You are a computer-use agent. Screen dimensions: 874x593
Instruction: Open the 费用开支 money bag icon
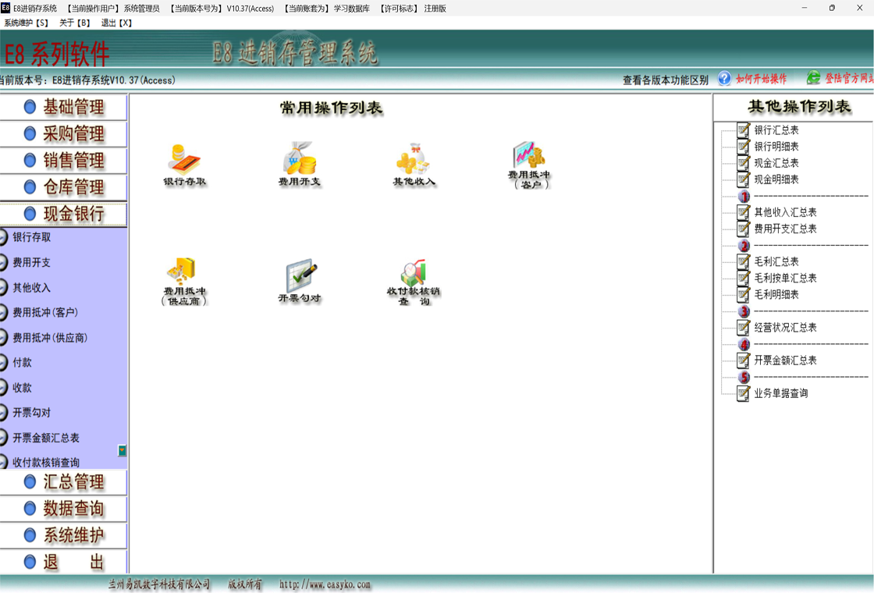[x=300, y=159]
